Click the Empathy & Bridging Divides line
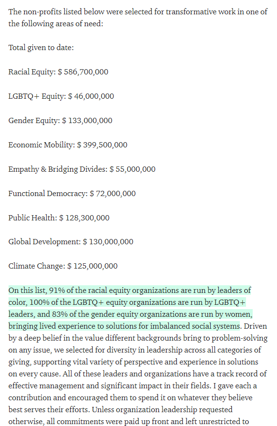The height and width of the screenshot is (426, 277). [82, 169]
